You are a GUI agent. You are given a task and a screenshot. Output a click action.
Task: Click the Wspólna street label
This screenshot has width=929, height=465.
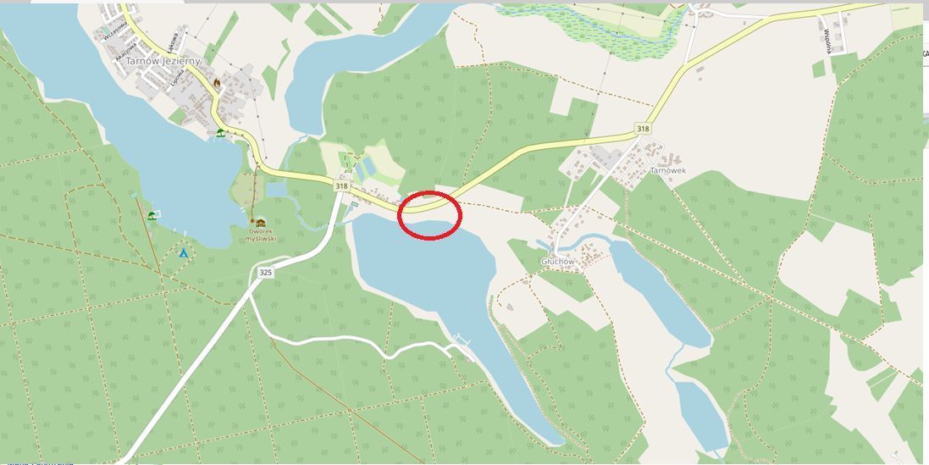tap(827, 41)
